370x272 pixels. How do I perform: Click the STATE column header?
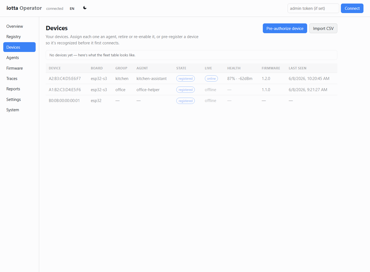[181, 68]
